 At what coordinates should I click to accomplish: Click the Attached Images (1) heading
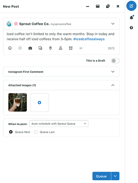coord(22,85)
